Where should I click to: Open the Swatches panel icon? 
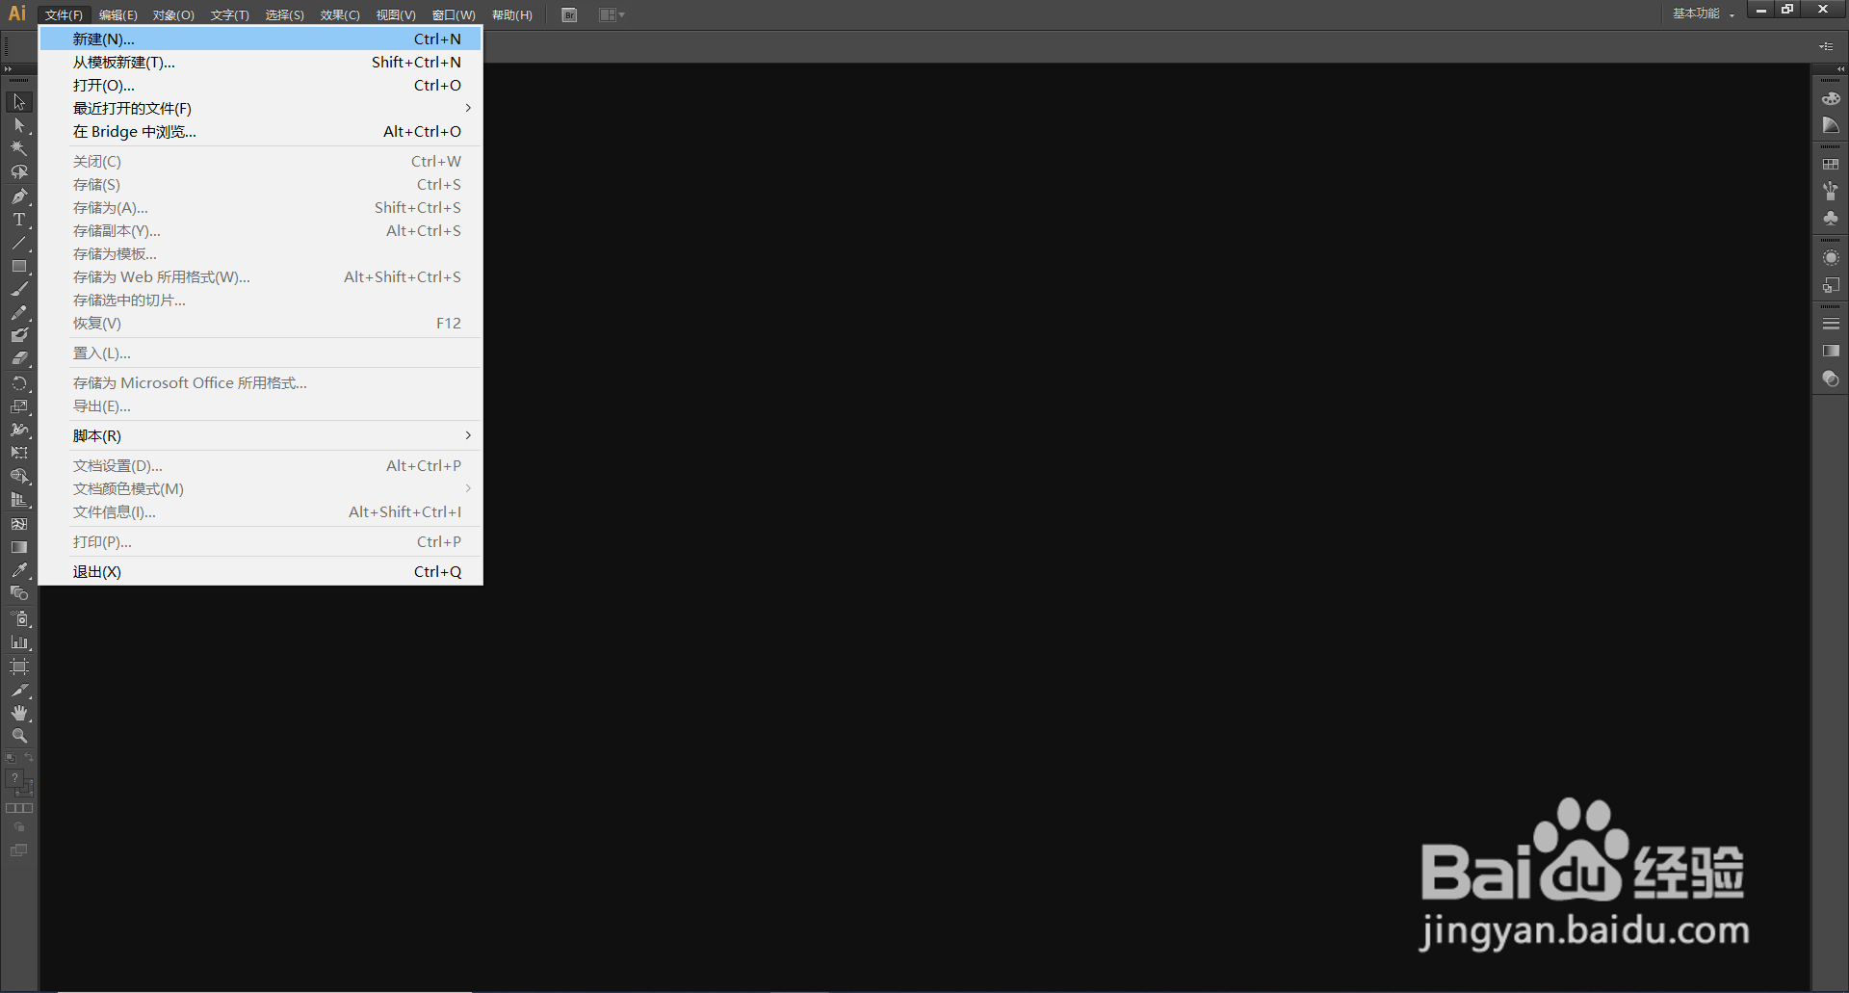[1831, 165]
